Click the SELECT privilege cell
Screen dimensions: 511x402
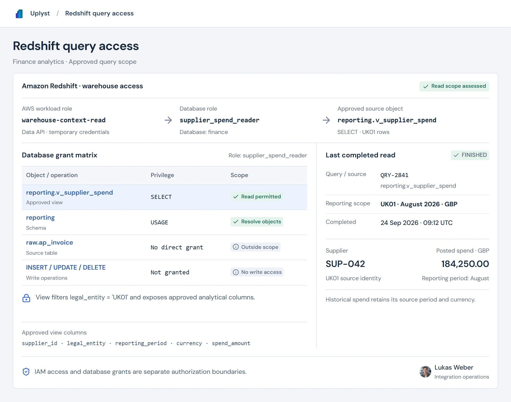[x=161, y=197]
